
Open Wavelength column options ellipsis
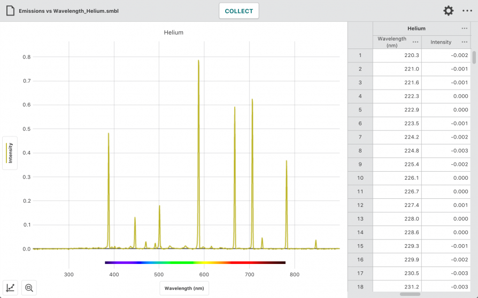click(415, 42)
